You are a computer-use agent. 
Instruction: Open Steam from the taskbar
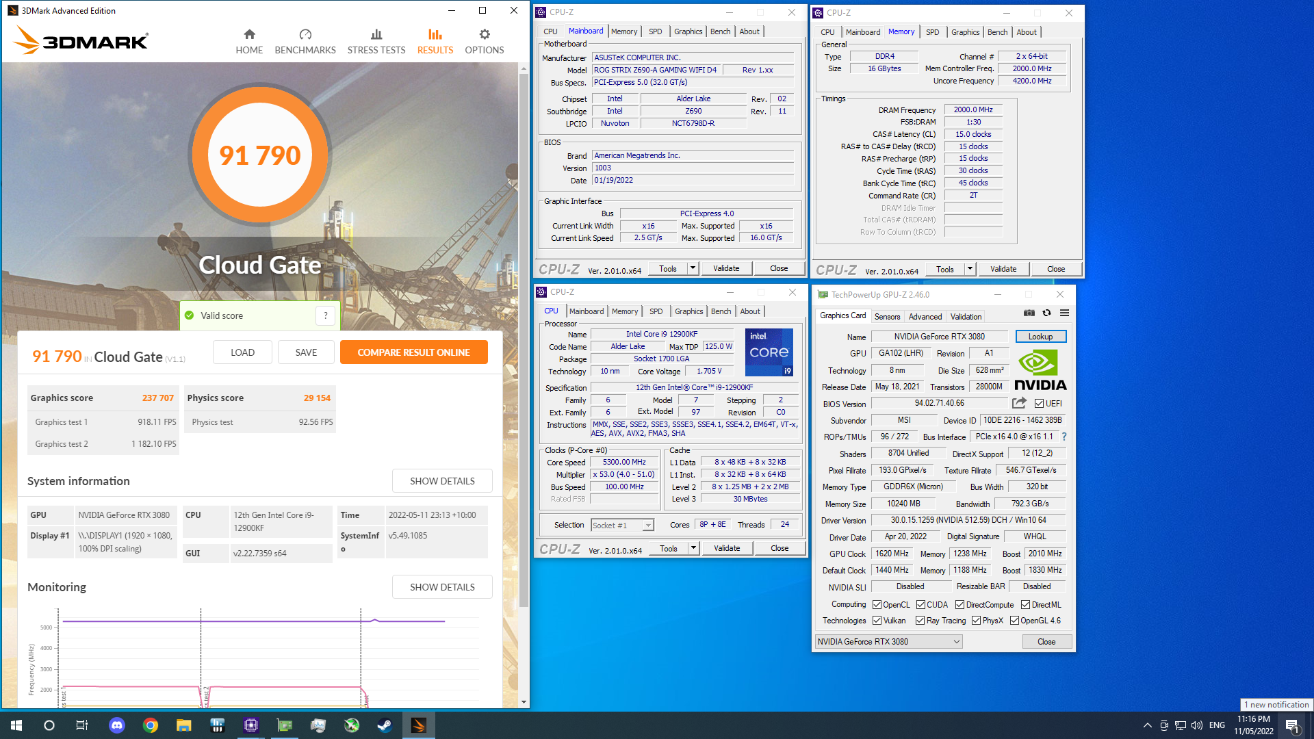[x=385, y=725]
